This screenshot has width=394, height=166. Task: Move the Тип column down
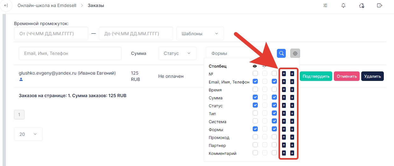coord(292,113)
